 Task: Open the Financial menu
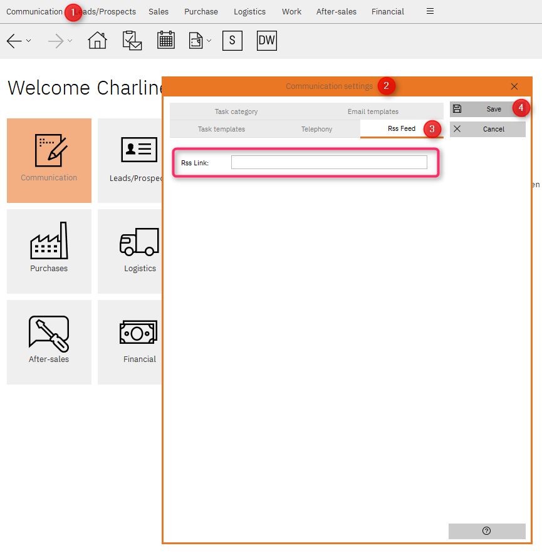click(x=388, y=12)
